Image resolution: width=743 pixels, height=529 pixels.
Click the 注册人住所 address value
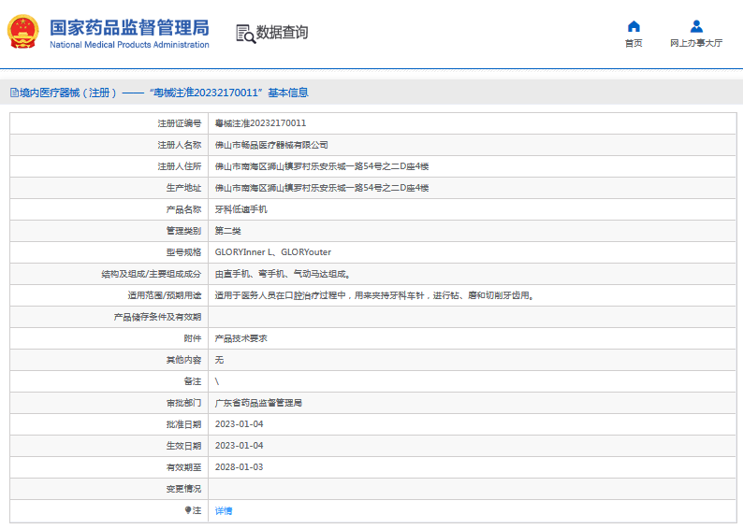click(x=321, y=166)
